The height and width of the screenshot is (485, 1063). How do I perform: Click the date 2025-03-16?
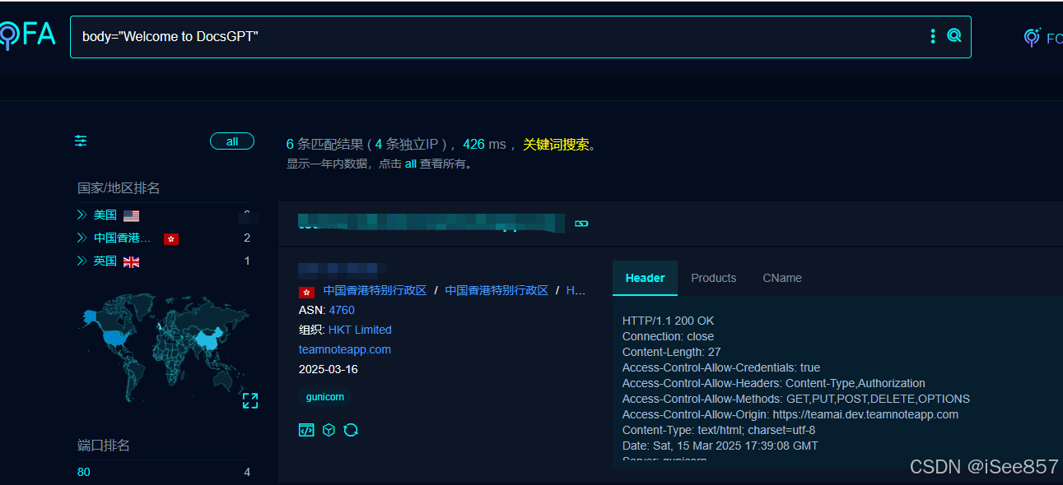point(329,369)
